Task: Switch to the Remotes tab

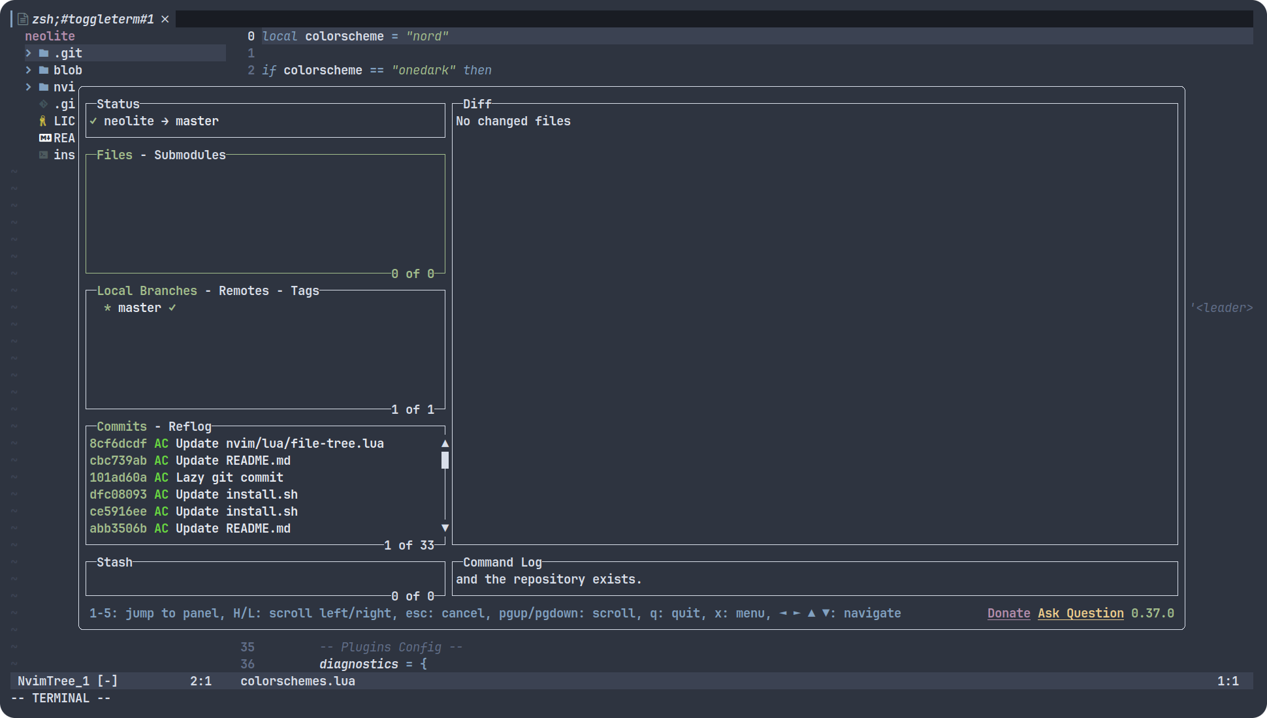Action: (244, 291)
